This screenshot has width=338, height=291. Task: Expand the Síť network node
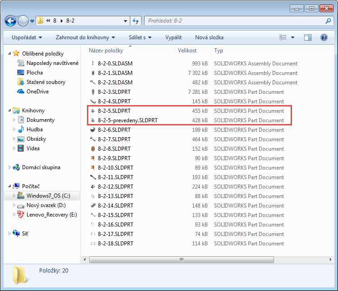point(9,234)
